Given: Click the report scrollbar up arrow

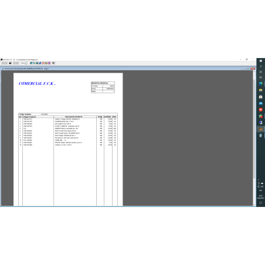Looking at the screenshot, I should (254, 72).
